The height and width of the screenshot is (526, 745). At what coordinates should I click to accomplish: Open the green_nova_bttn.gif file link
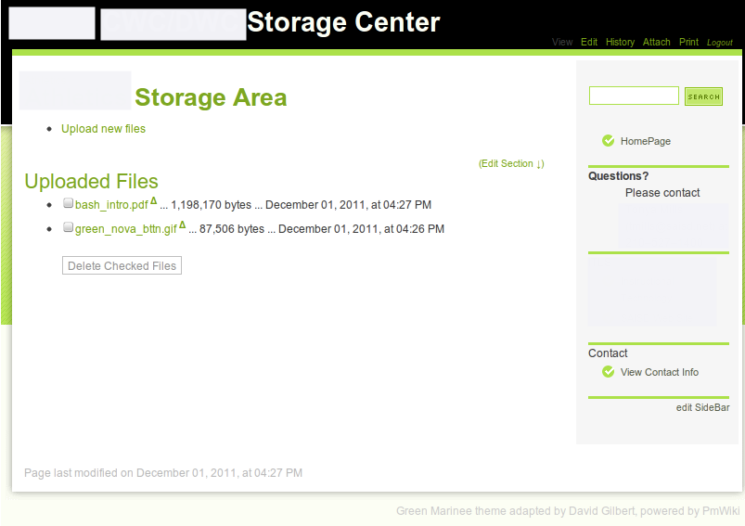point(126,229)
